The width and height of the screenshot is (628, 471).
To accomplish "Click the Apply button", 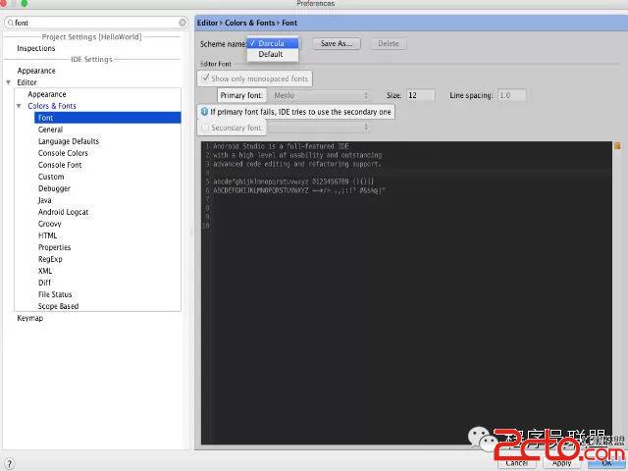I will pyautogui.click(x=562, y=463).
